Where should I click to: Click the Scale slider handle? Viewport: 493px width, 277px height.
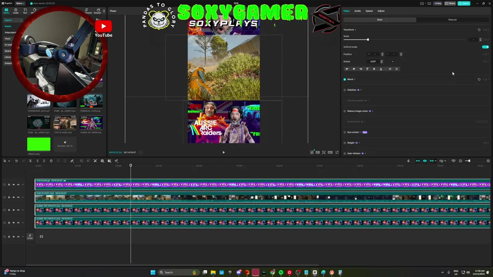(368, 40)
